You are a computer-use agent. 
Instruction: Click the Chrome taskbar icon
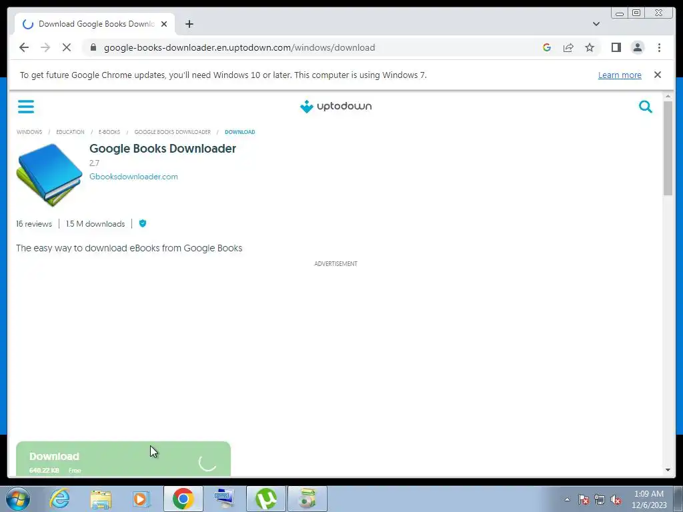[x=183, y=499]
